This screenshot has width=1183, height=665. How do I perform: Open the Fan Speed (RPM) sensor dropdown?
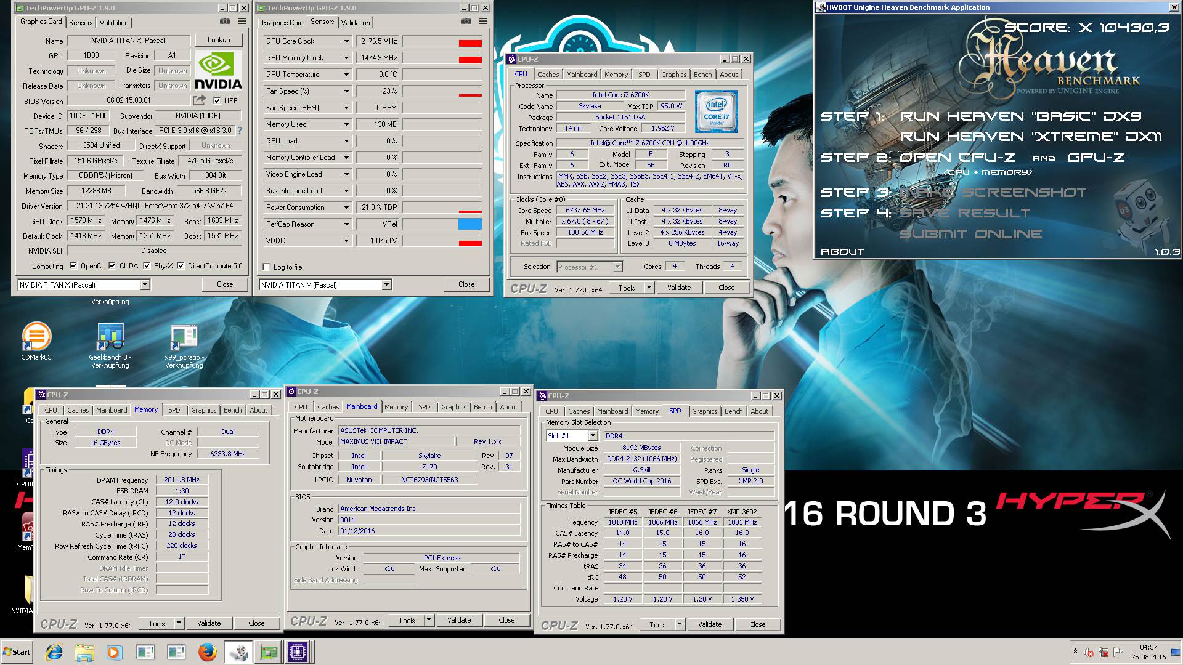[x=346, y=108]
